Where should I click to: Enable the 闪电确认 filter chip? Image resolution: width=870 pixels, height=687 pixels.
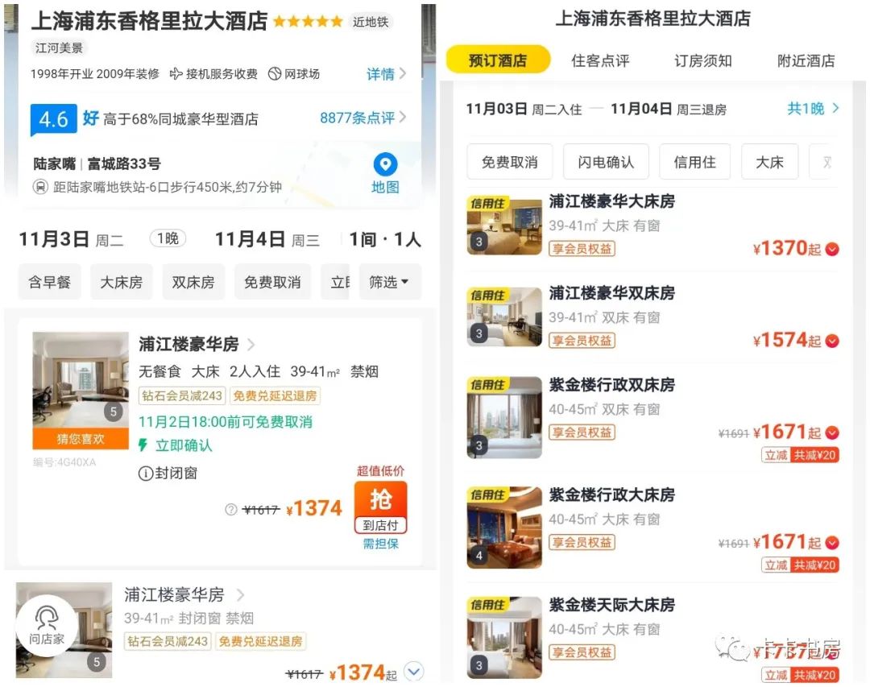(605, 162)
